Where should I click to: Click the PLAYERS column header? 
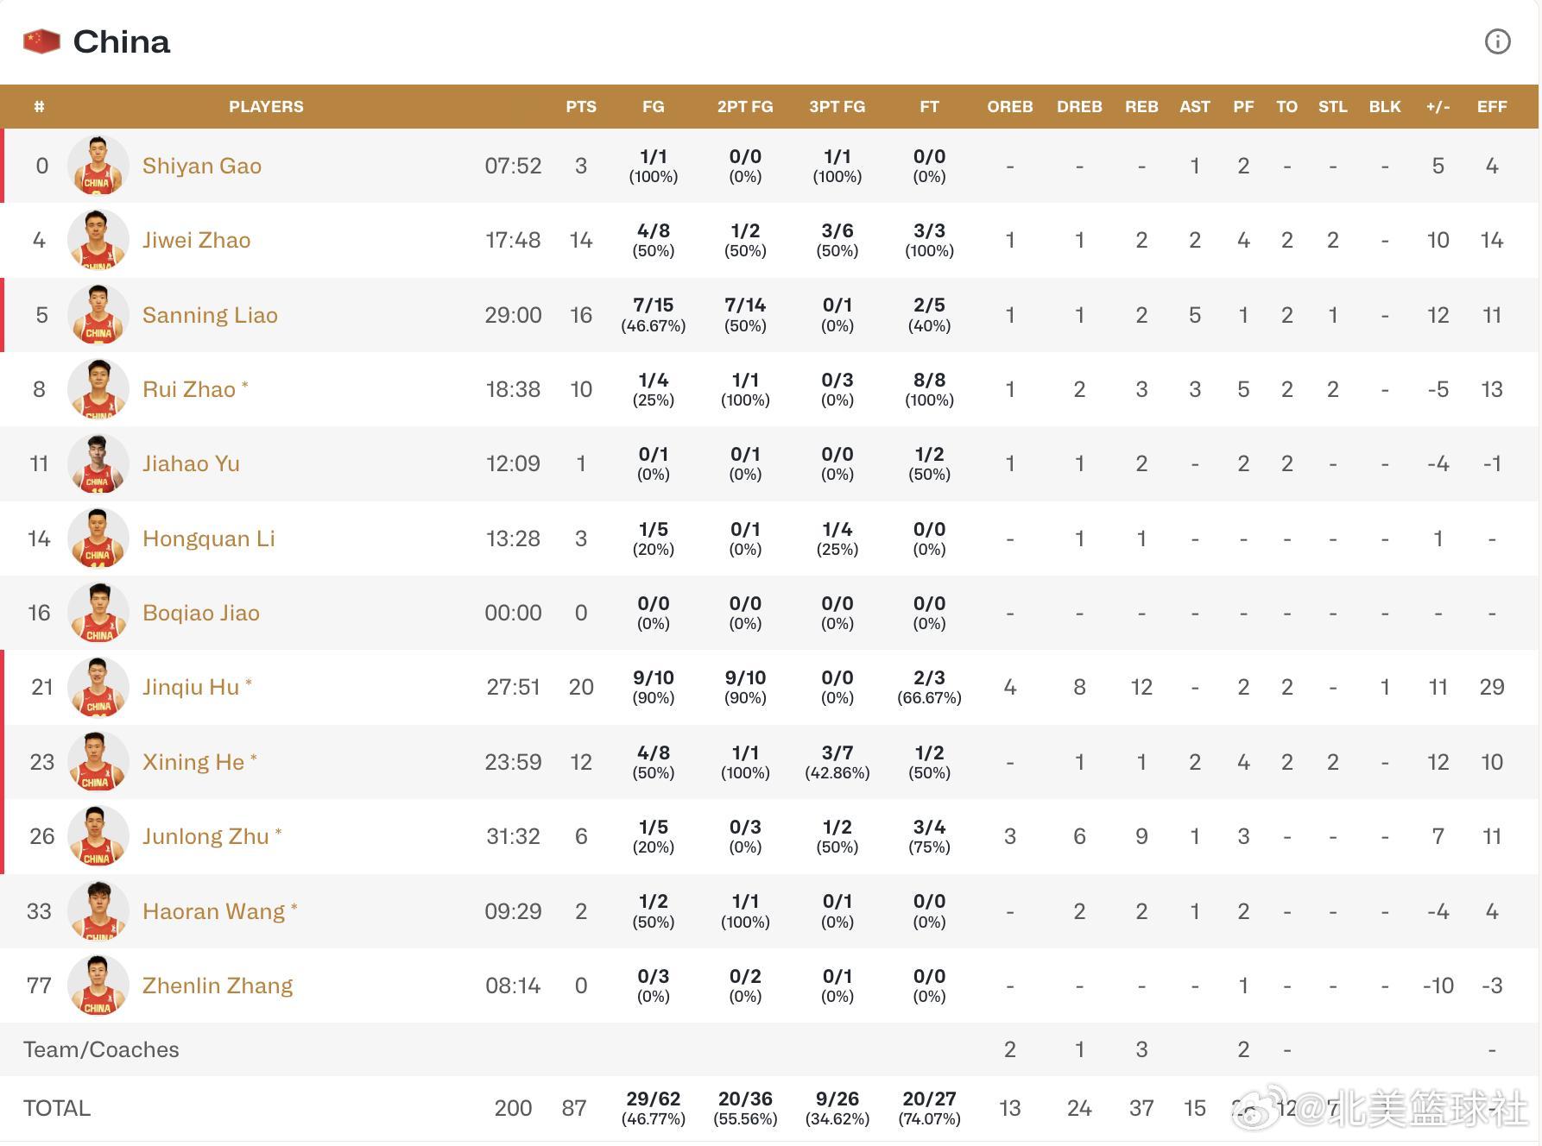tap(266, 107)
